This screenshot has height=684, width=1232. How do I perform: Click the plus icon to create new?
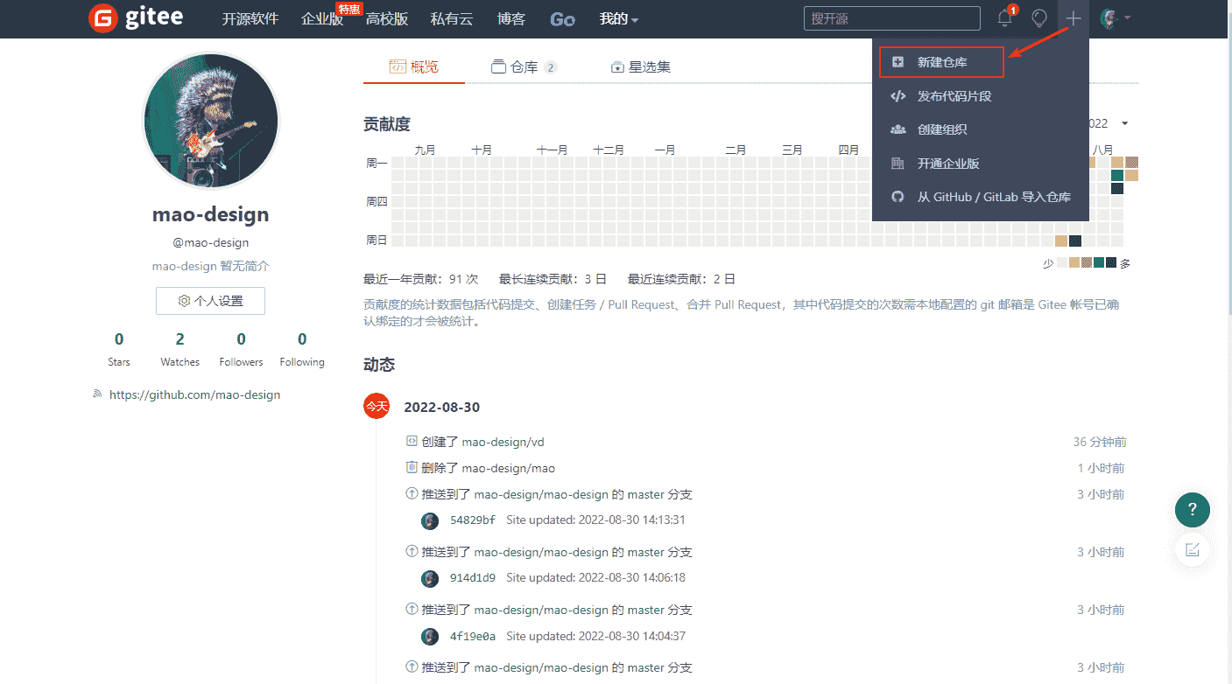tap(1074, 18)
